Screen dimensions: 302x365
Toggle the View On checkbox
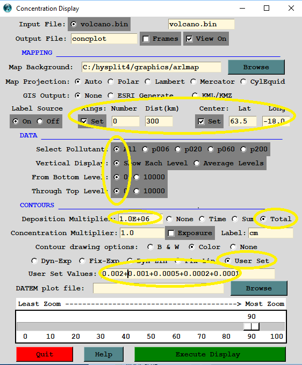click(189, 39)
